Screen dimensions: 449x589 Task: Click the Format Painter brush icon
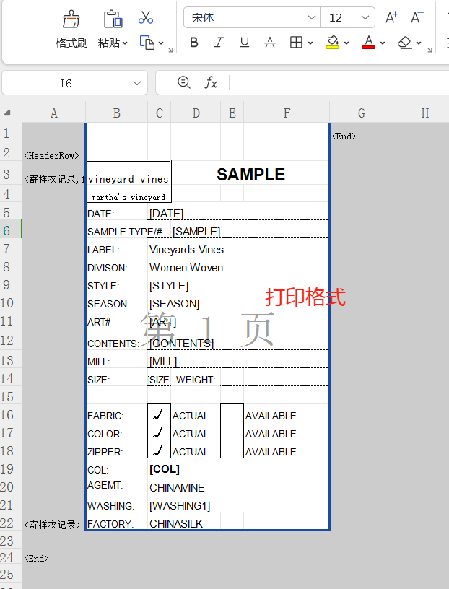[x=71, y=19]
